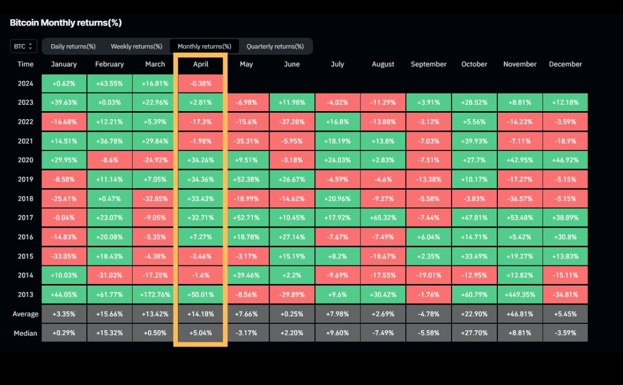Image resolution: width=623 pixels, height=385 pixels.
Task: Click January 2015 cell showing -33.05%
Action: (64, 256)
